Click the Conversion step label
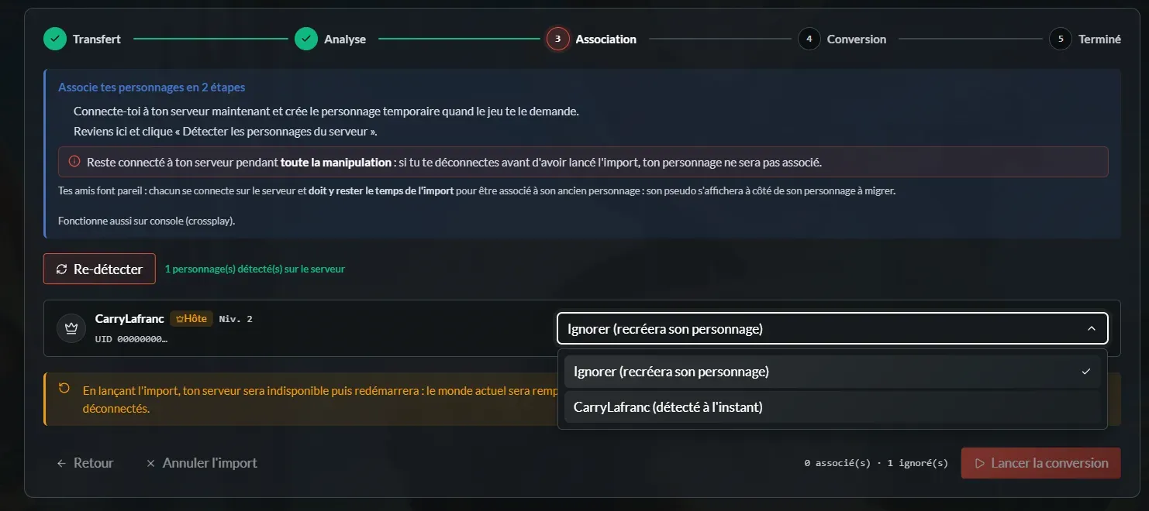 856,39
